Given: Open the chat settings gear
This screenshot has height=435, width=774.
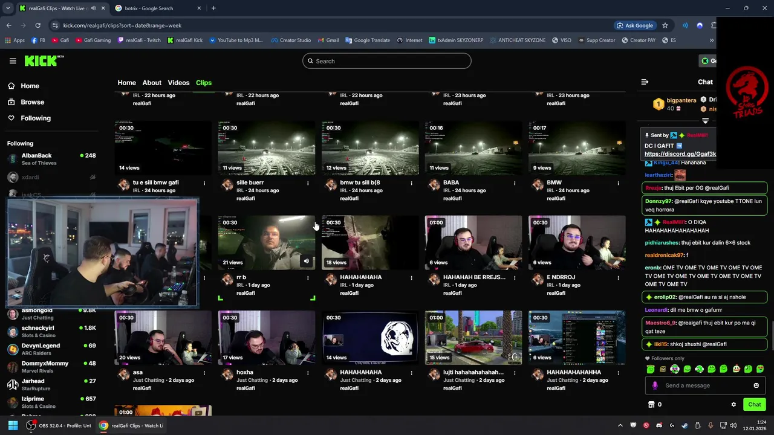Looking at the screenshot, I should [733, 405].
